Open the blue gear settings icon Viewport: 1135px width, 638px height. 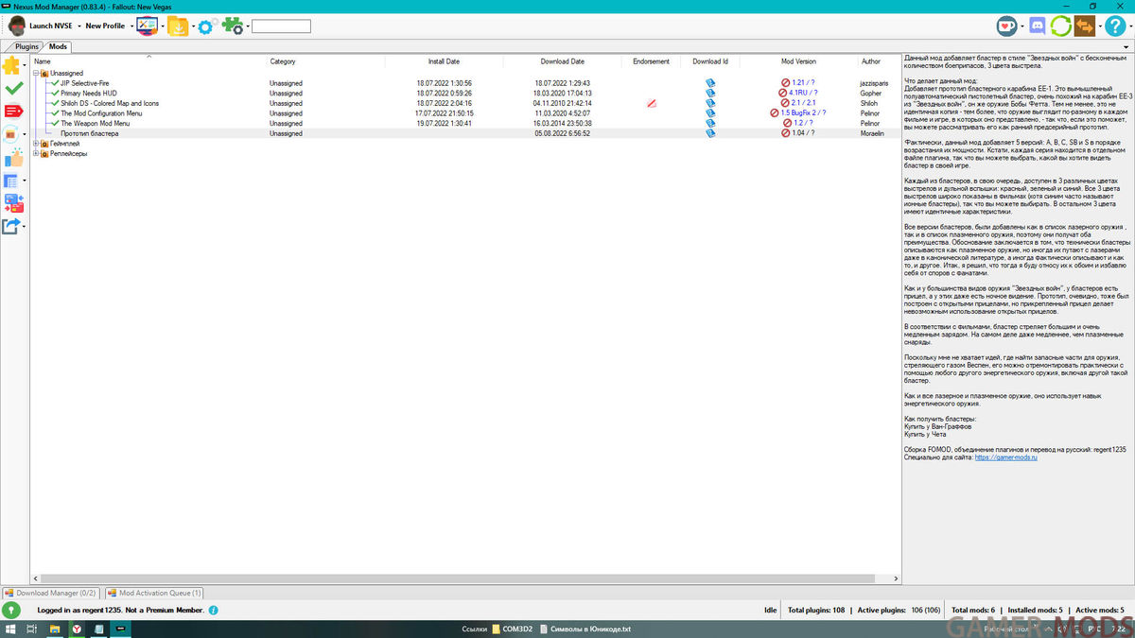pos(207,26)
